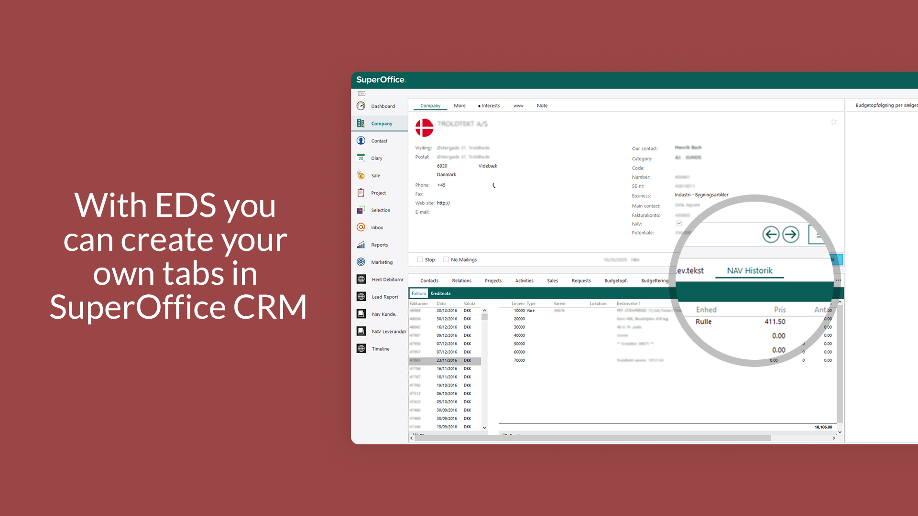
Task: Open Budgetopfølgning per sælger panel tab
Action: (886, 105)
